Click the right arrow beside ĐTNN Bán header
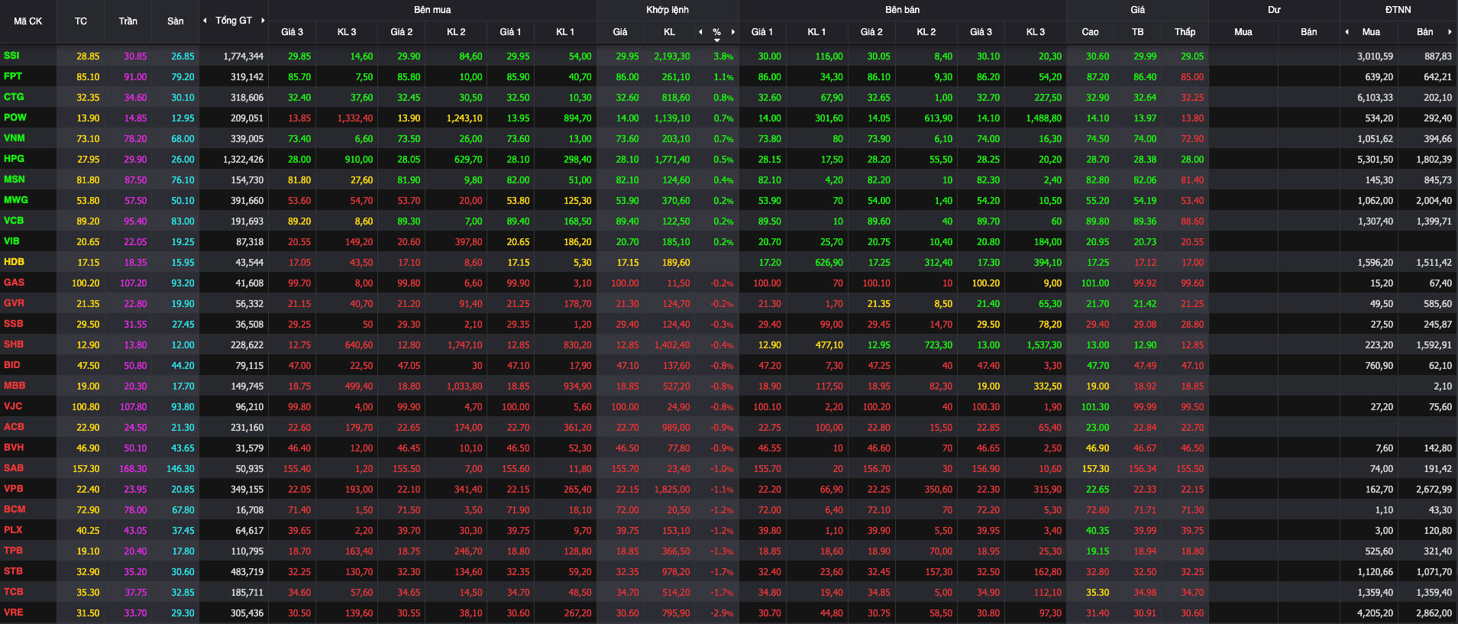1458x624 pixels. 1450,32
